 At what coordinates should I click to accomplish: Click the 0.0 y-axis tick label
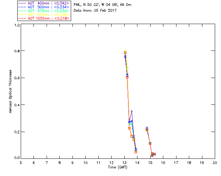pyautogui.click(x=17, y=158)
